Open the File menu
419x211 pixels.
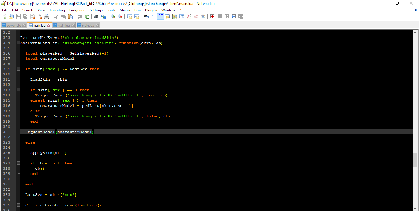pyautogui.click(x=5, y=10)
